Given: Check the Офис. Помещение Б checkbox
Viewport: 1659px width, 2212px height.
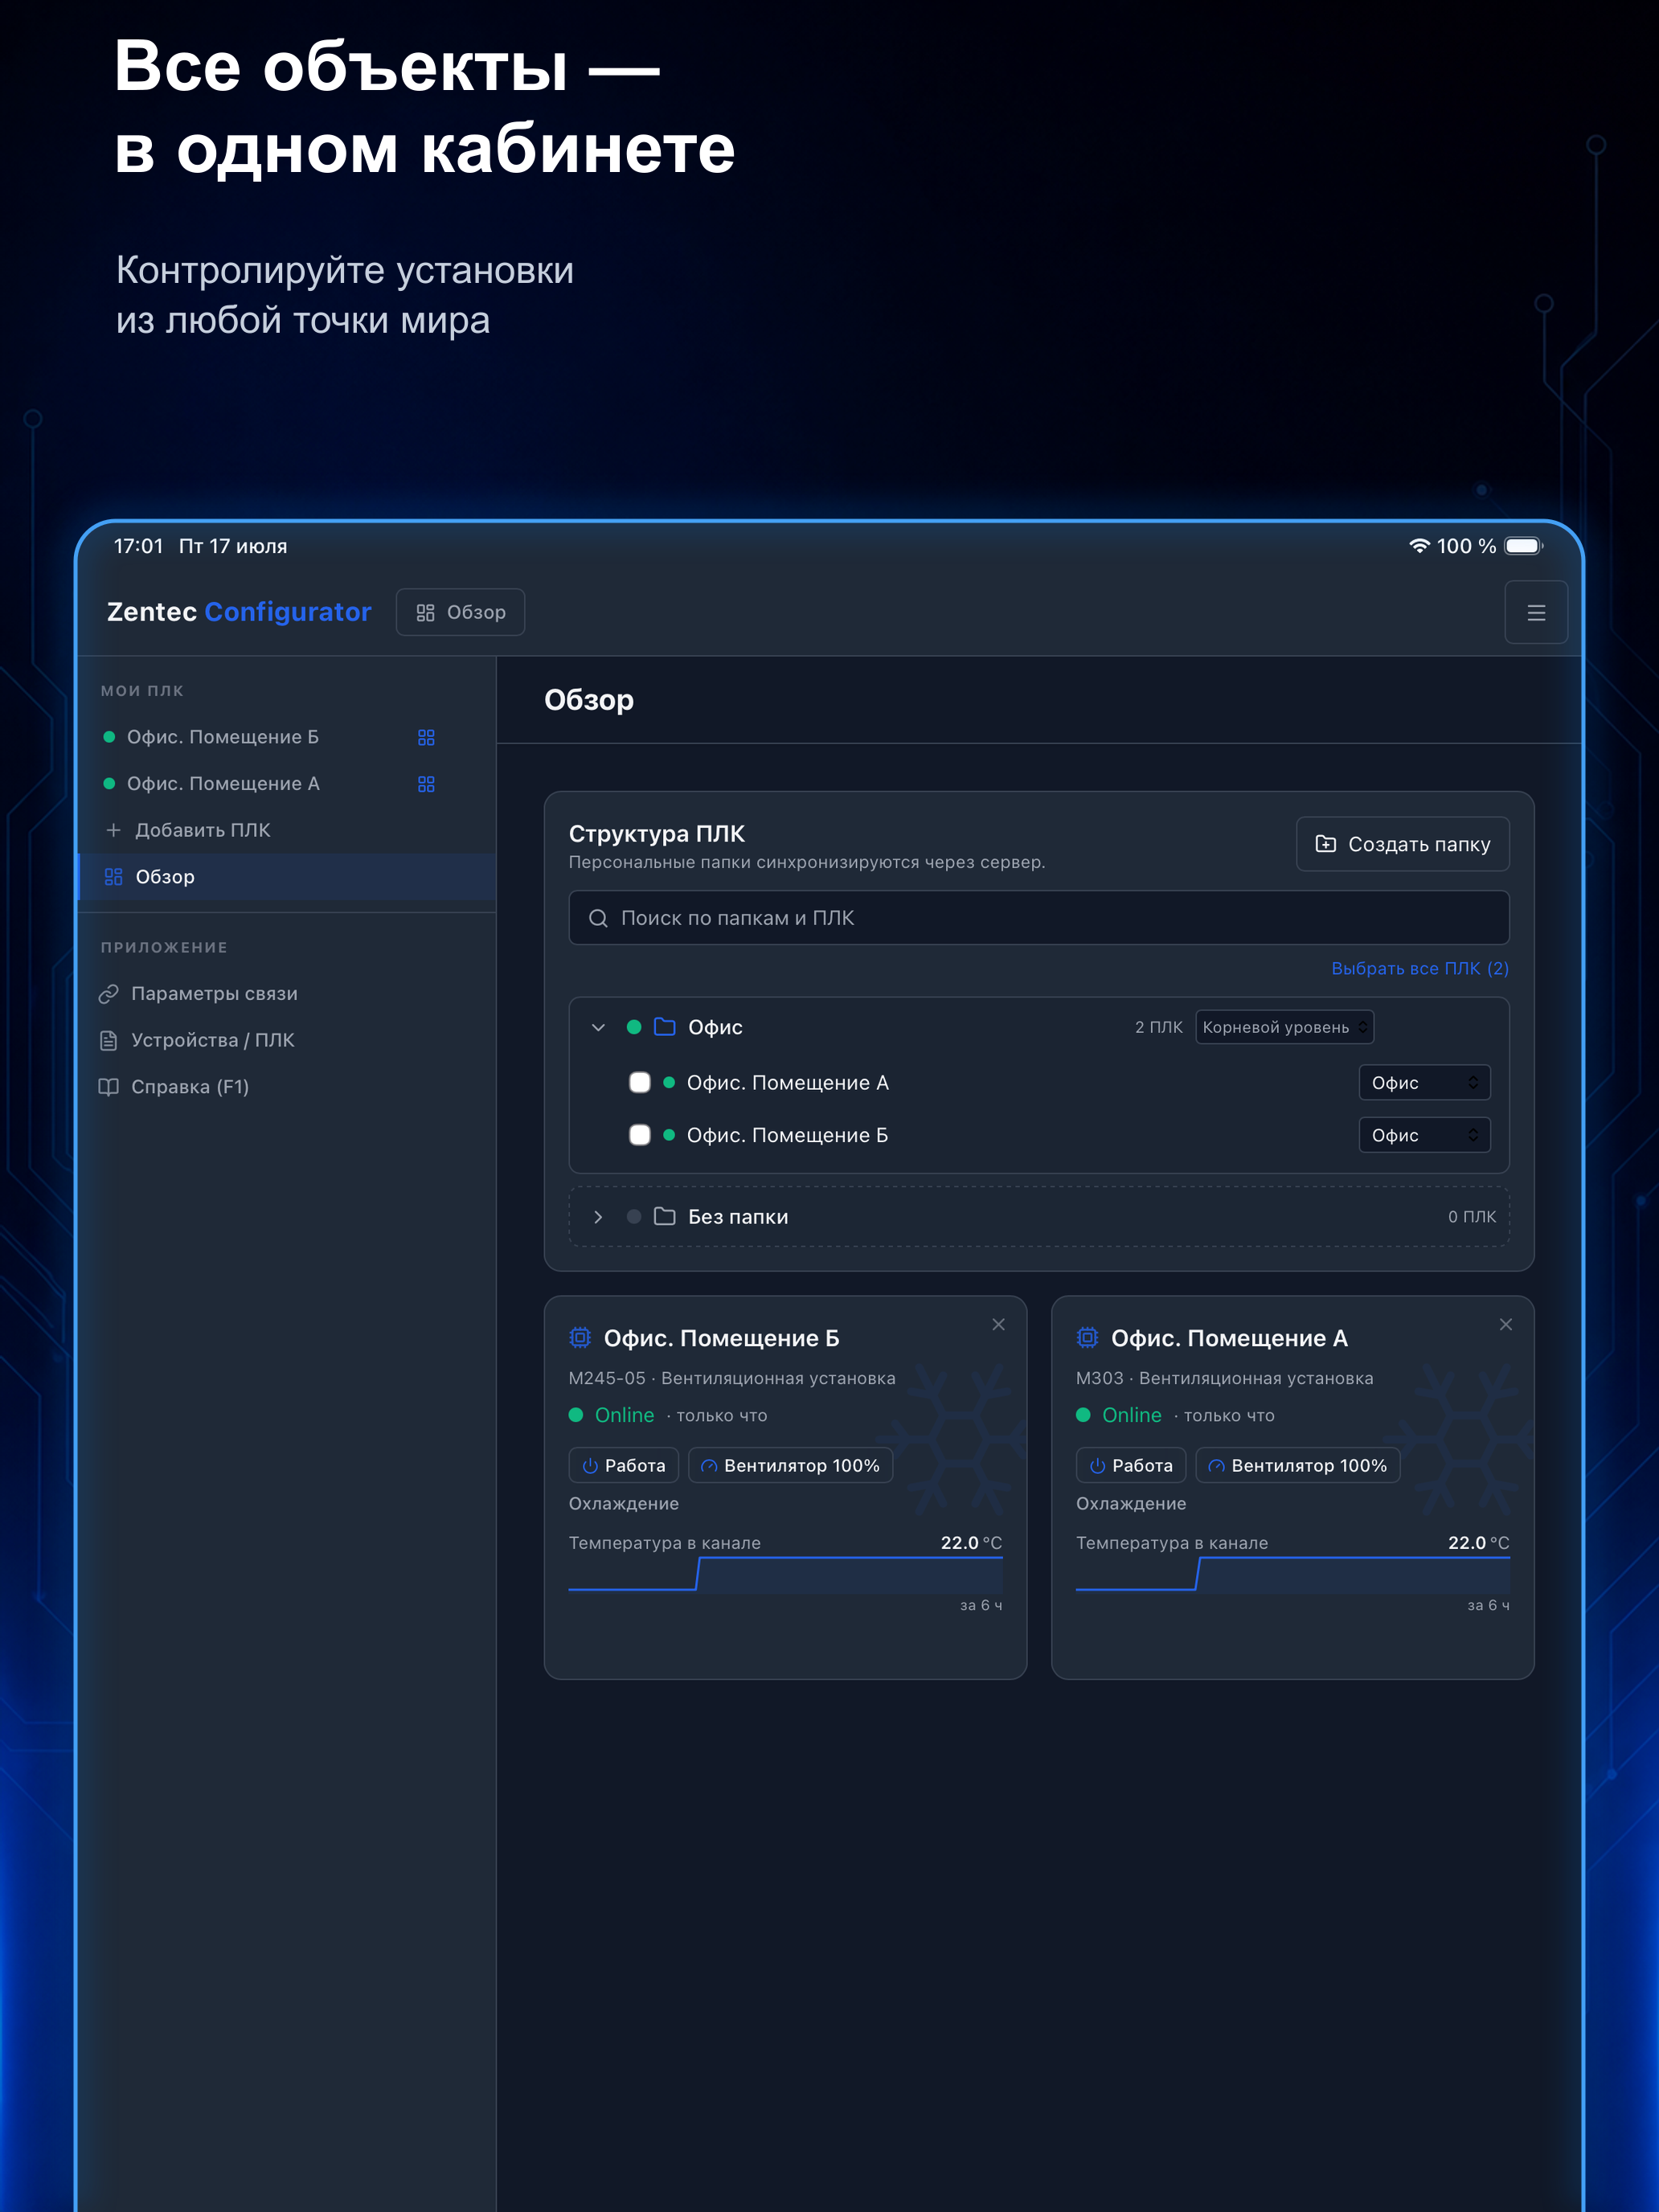Looking at the screenshot, I should pyautogui.click(x=640, y=1135).
